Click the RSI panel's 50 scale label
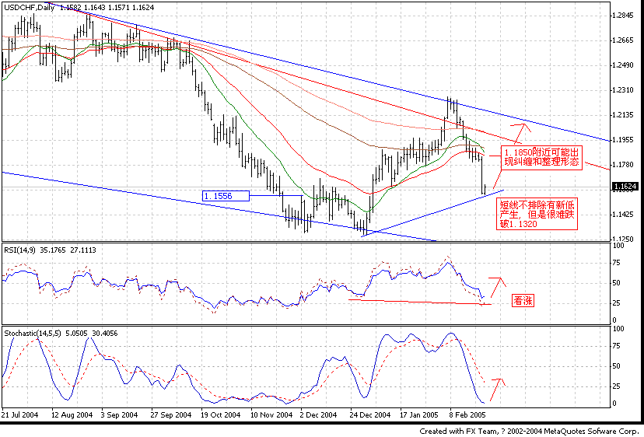Image resolution: width=644 pixels, height=437 pixels. (617, 283)
